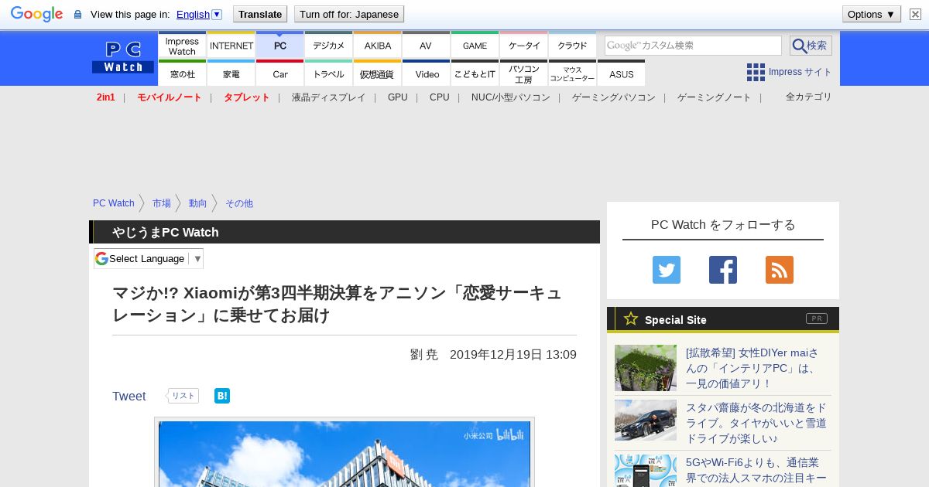Image resolution: width=929 pixels, height=487 pixels.
Task: Click the Google custom search field
Action: (x=693, y=46)
